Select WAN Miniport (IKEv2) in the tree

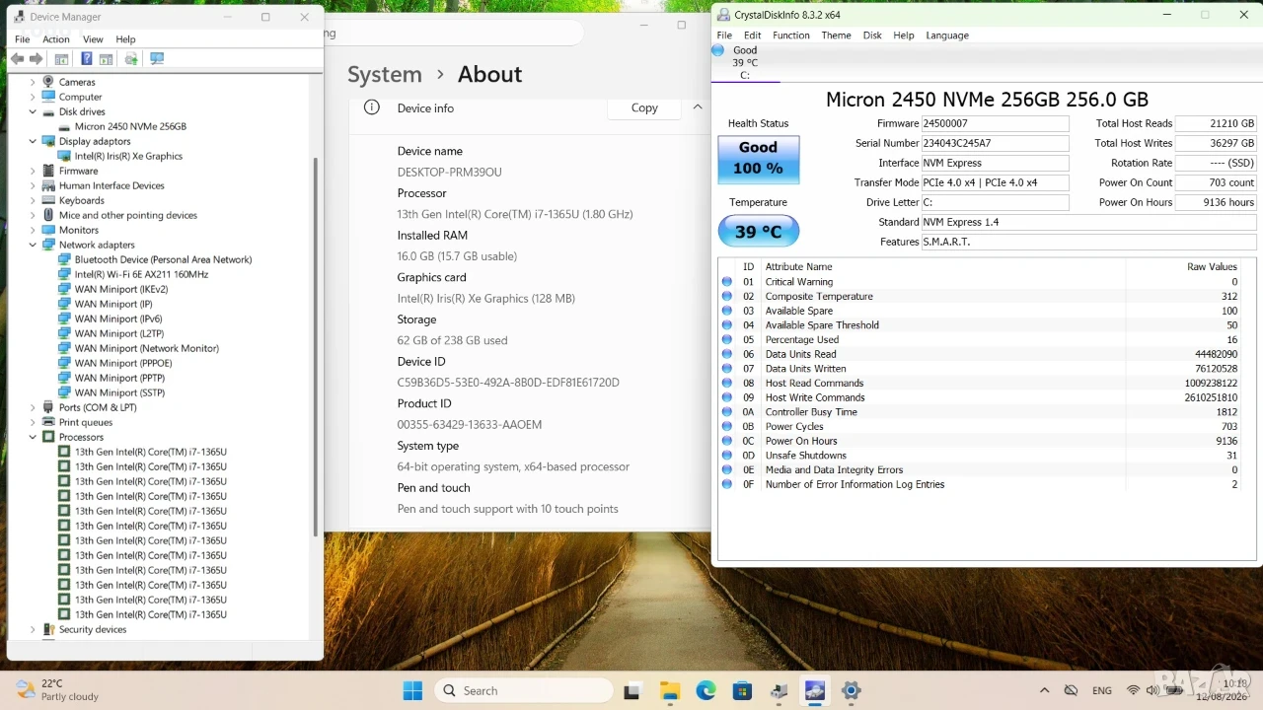click(121, 289)
